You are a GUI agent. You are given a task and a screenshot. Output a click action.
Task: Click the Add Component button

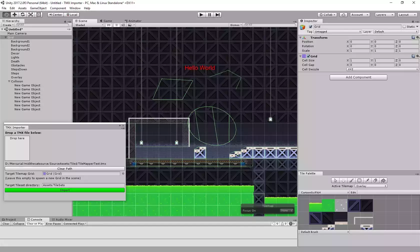pos(358,77)
